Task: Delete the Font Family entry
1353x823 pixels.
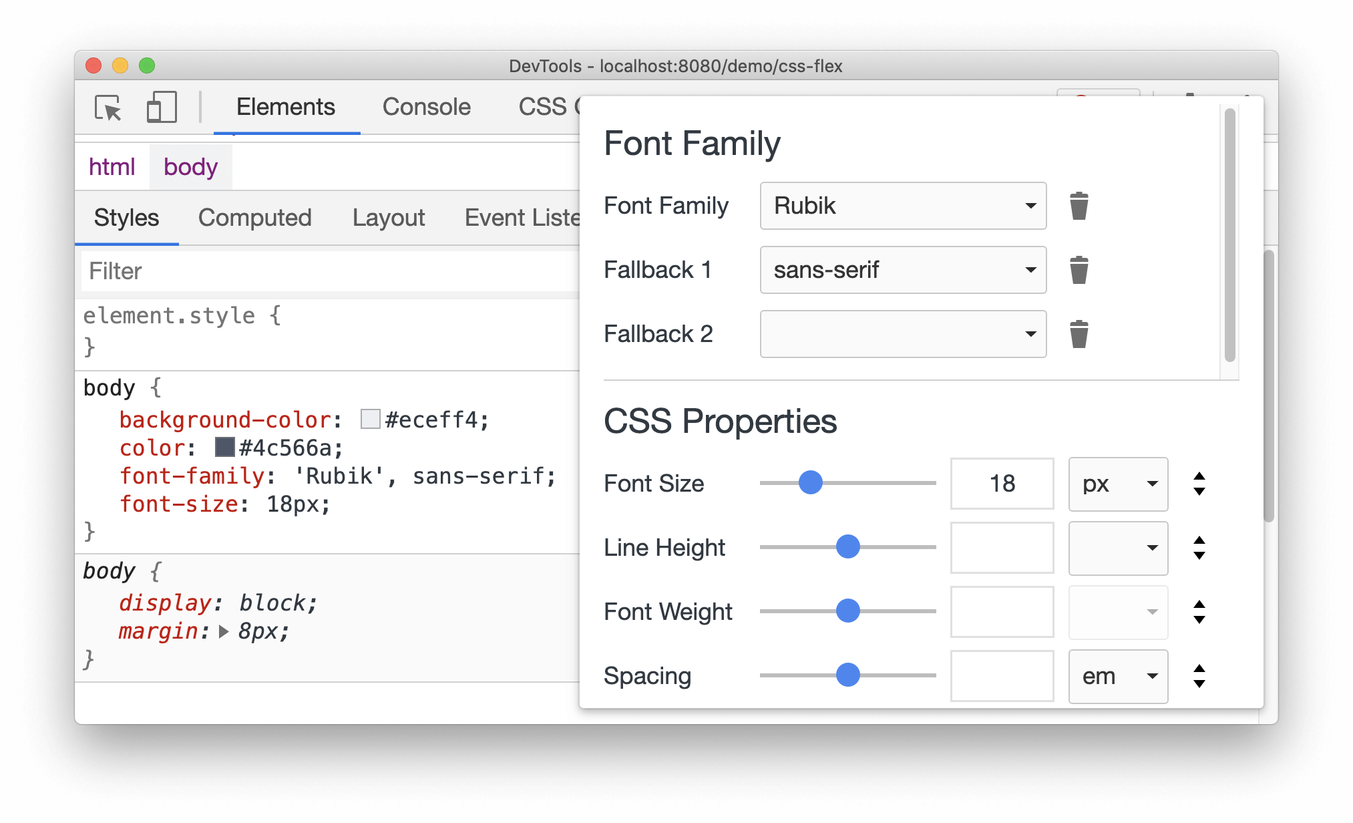Action: 1078,205
